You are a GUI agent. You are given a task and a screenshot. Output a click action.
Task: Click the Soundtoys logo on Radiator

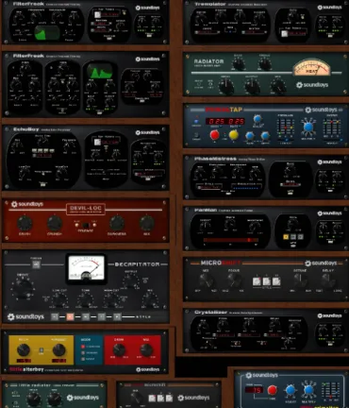point(312,85)
